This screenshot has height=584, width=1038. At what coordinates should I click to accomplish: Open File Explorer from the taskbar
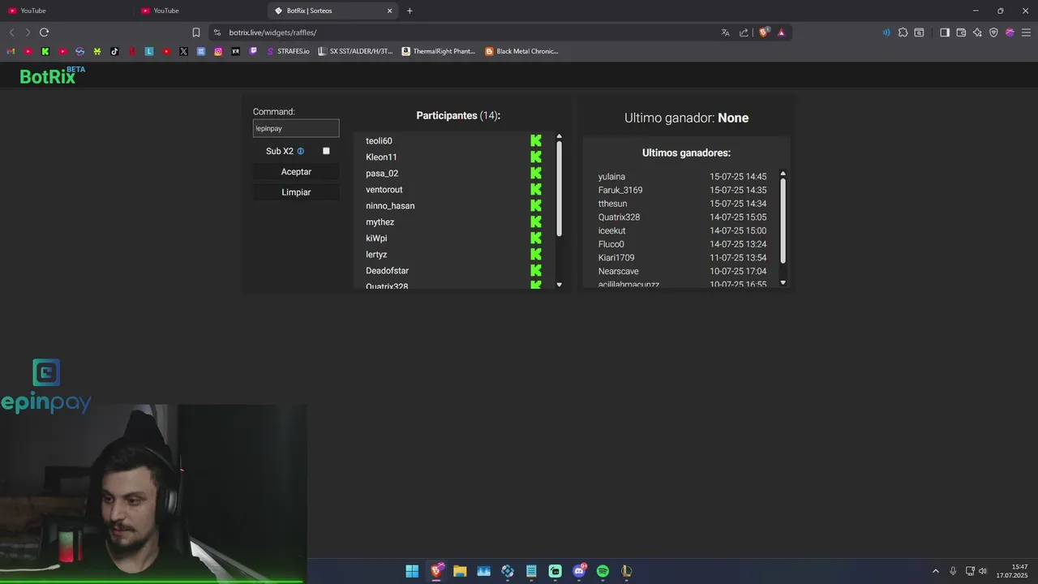[460, 571]
